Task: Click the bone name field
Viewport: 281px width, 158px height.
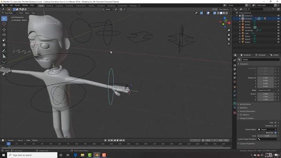Action: [x=260, y=60]
